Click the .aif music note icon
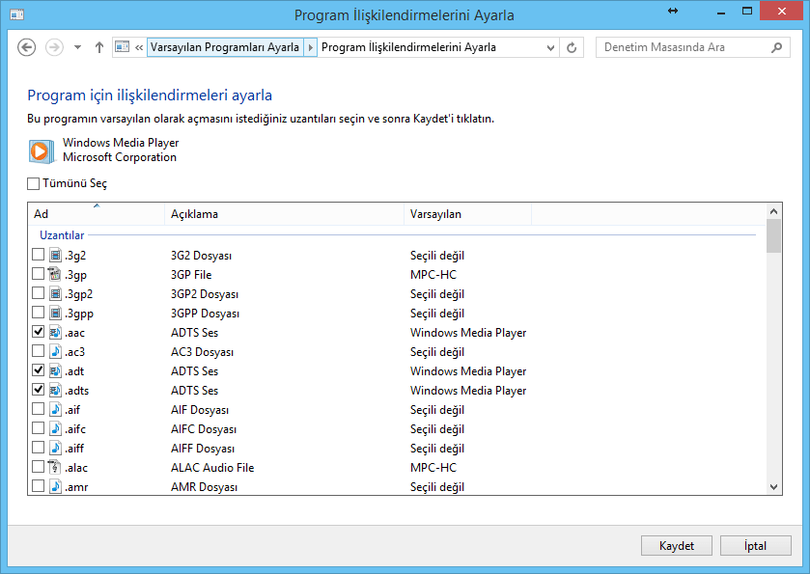 tap(55, 409)
